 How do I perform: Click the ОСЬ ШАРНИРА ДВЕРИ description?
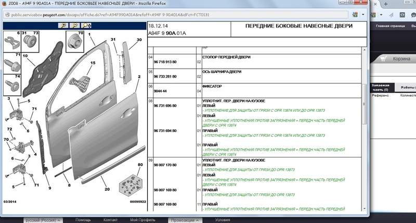click(x=222, y=72)
